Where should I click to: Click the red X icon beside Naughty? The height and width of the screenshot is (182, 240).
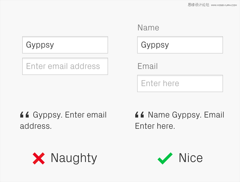coord(39,158)
